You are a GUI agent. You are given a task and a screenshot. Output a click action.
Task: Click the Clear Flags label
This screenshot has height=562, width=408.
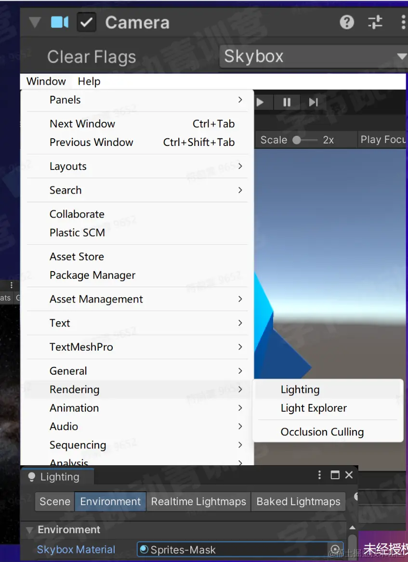click(92, 57)
